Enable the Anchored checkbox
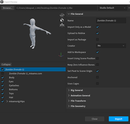130x124 pixels. [97, 77]
